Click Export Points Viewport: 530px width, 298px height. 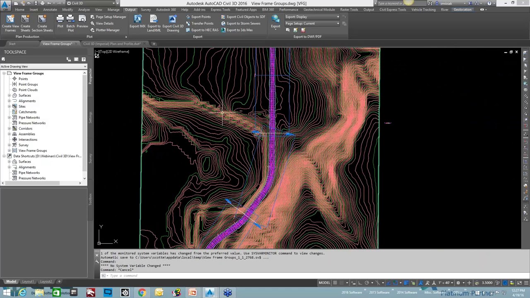point(198,17)
